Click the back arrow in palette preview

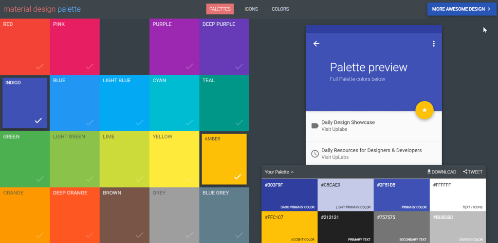316,44
